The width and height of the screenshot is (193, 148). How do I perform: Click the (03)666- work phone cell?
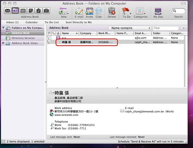click(x=105, y=42)
